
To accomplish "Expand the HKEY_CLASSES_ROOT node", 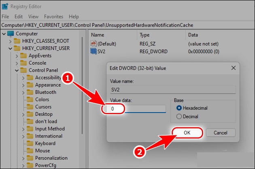I will (10, 41).
